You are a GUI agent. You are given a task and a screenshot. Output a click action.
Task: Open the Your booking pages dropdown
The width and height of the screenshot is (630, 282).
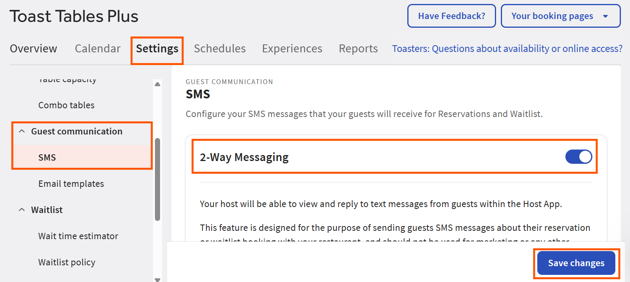560,16
